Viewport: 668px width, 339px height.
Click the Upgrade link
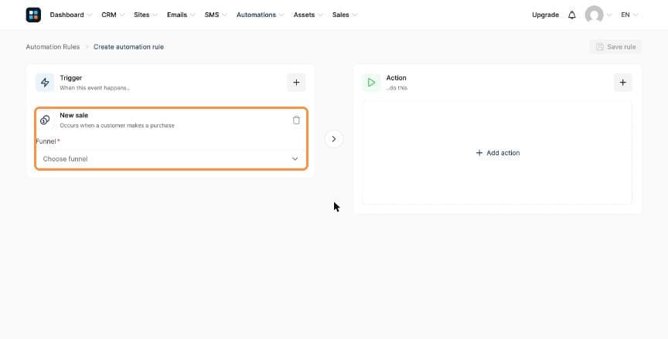545,15
